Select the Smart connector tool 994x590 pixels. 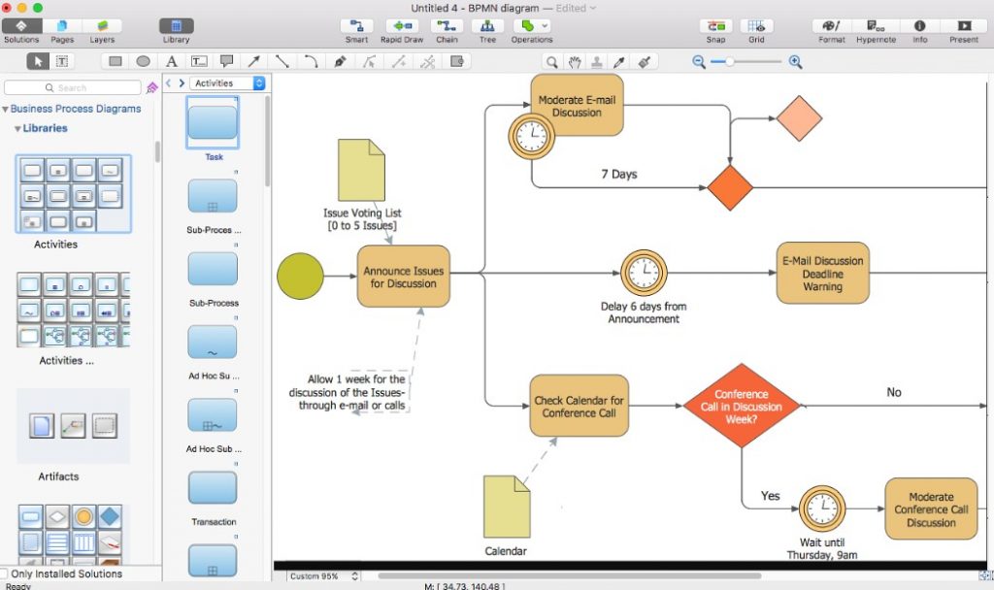pyautogui.click(x=357, y=26)
